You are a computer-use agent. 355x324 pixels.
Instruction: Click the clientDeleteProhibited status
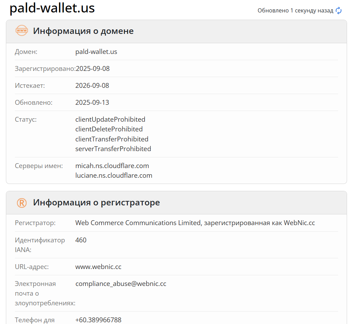pyautogui.click(x=109, y=129)
